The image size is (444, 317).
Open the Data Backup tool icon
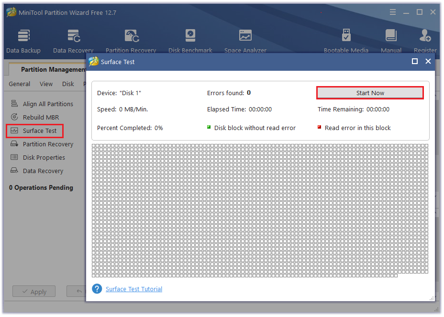24,36
